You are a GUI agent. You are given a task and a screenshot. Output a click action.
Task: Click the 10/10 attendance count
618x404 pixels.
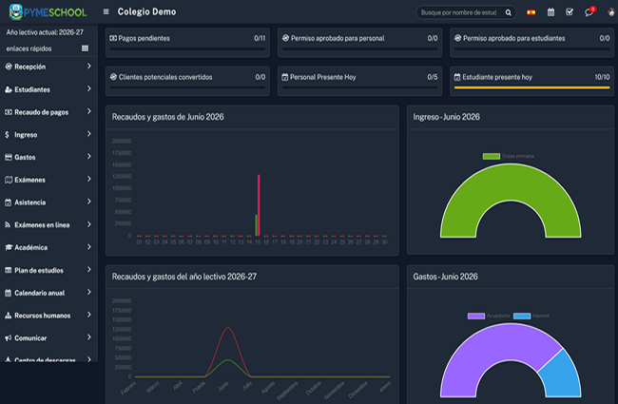click(602, 77)
